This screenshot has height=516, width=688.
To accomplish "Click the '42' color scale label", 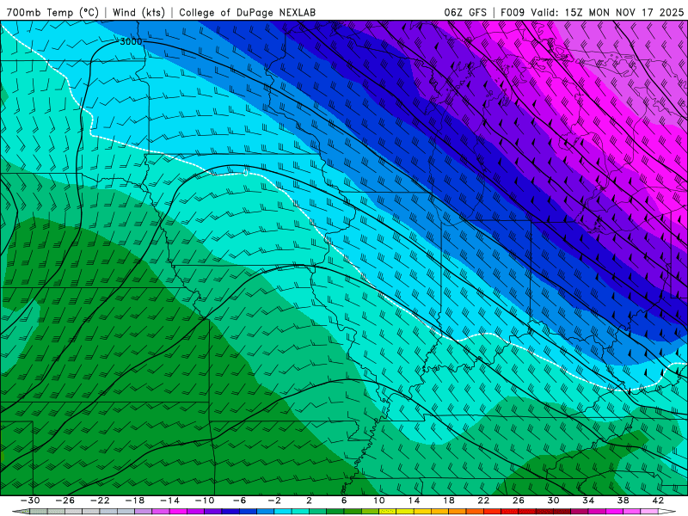I will (x=658, y=501).
